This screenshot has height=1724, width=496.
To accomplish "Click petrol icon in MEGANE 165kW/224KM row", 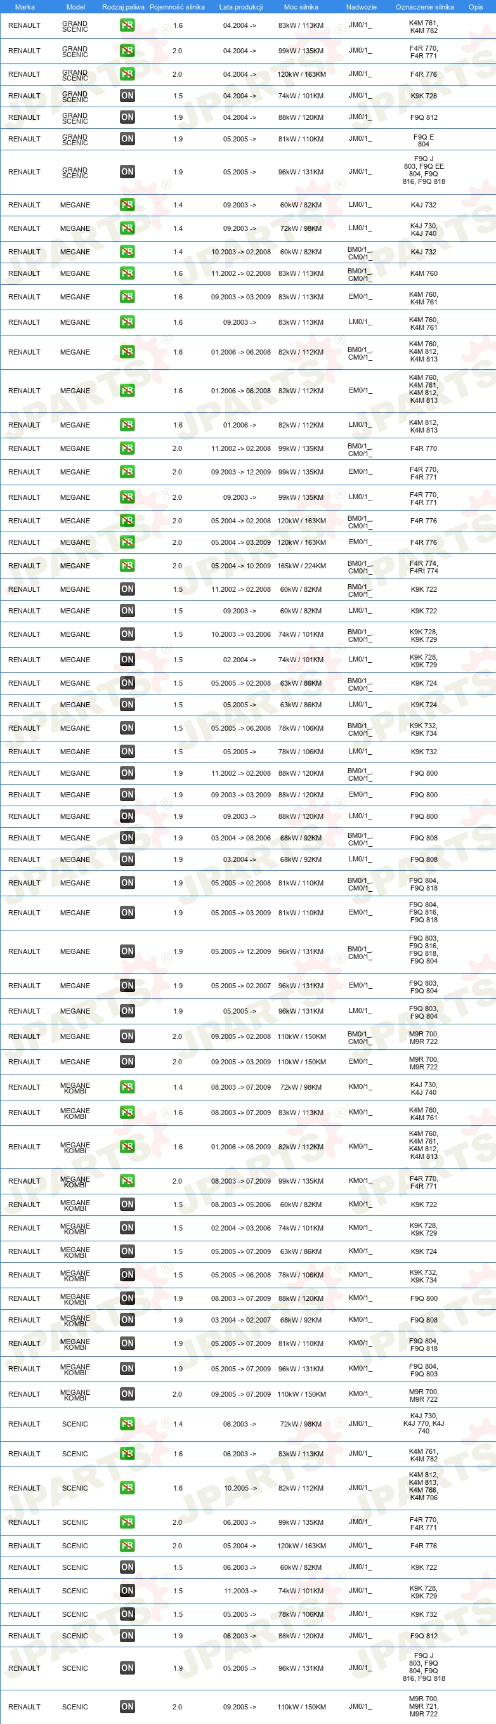I will pos(127,566).
